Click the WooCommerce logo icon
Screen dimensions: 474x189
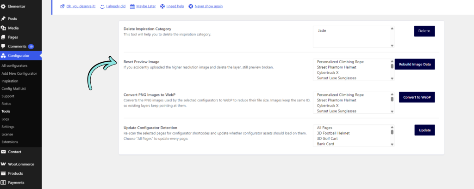(3, 164)
